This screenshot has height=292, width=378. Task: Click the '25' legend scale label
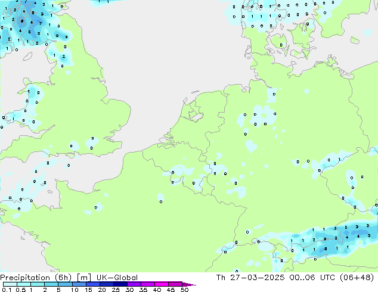116,290
